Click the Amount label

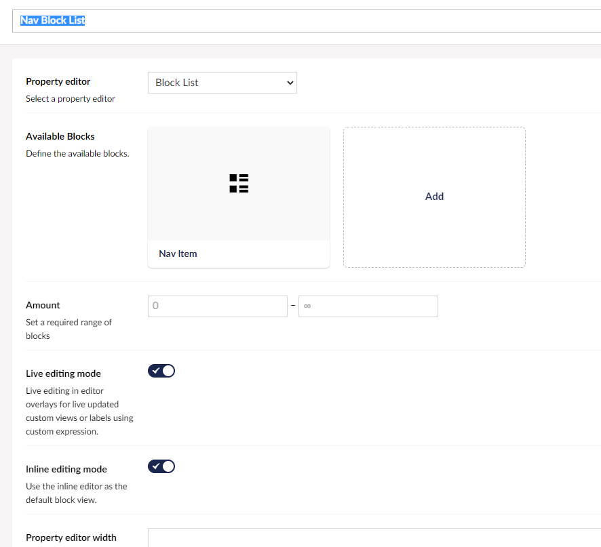[43, 305]
